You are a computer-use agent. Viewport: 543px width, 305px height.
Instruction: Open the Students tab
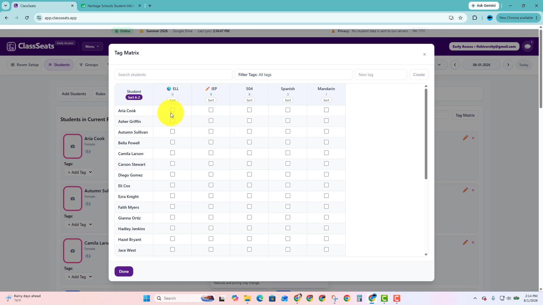click(x=59, y=65)
